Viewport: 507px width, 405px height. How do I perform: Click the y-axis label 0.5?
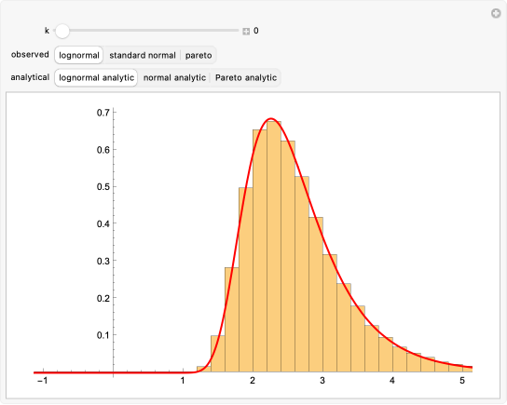pyautogui.click(x=103, y=187)
